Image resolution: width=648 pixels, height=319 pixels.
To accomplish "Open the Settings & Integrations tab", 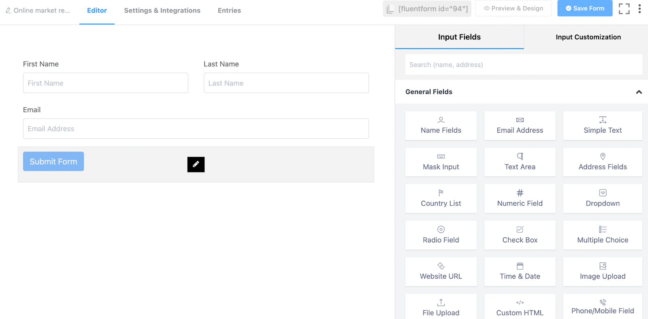I will pyautogui.click(x=162, y=11).
